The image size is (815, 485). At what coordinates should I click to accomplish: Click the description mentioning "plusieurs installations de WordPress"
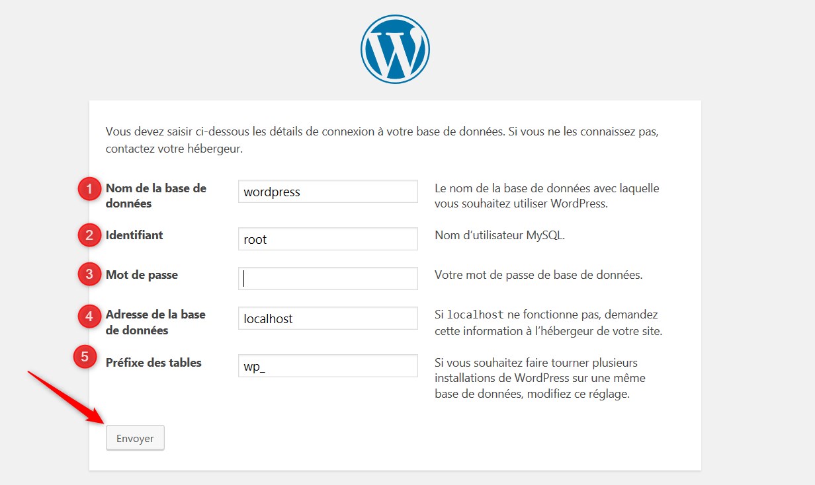[540, 378]
